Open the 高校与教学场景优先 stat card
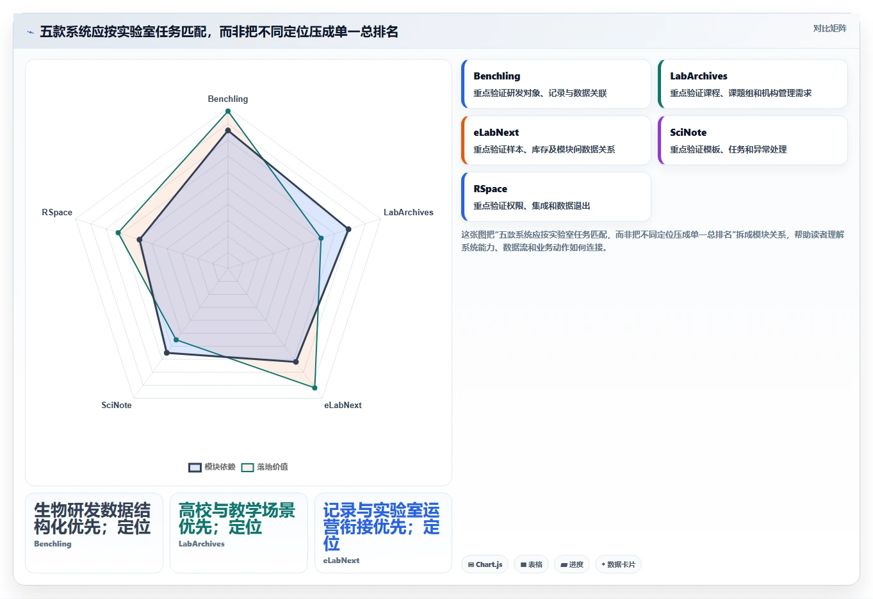This screenshot has height=599, width=873. (x=239, y=533)
